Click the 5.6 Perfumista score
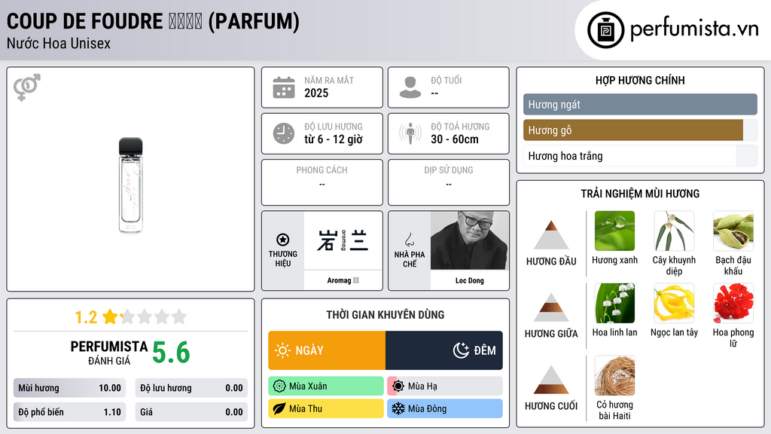The image size is (771, 434). tap(171, 353)
